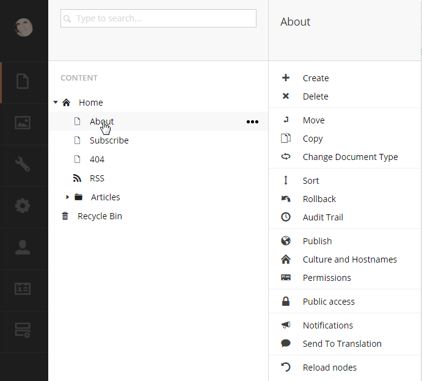Open the Users section icon

(23, 247)
